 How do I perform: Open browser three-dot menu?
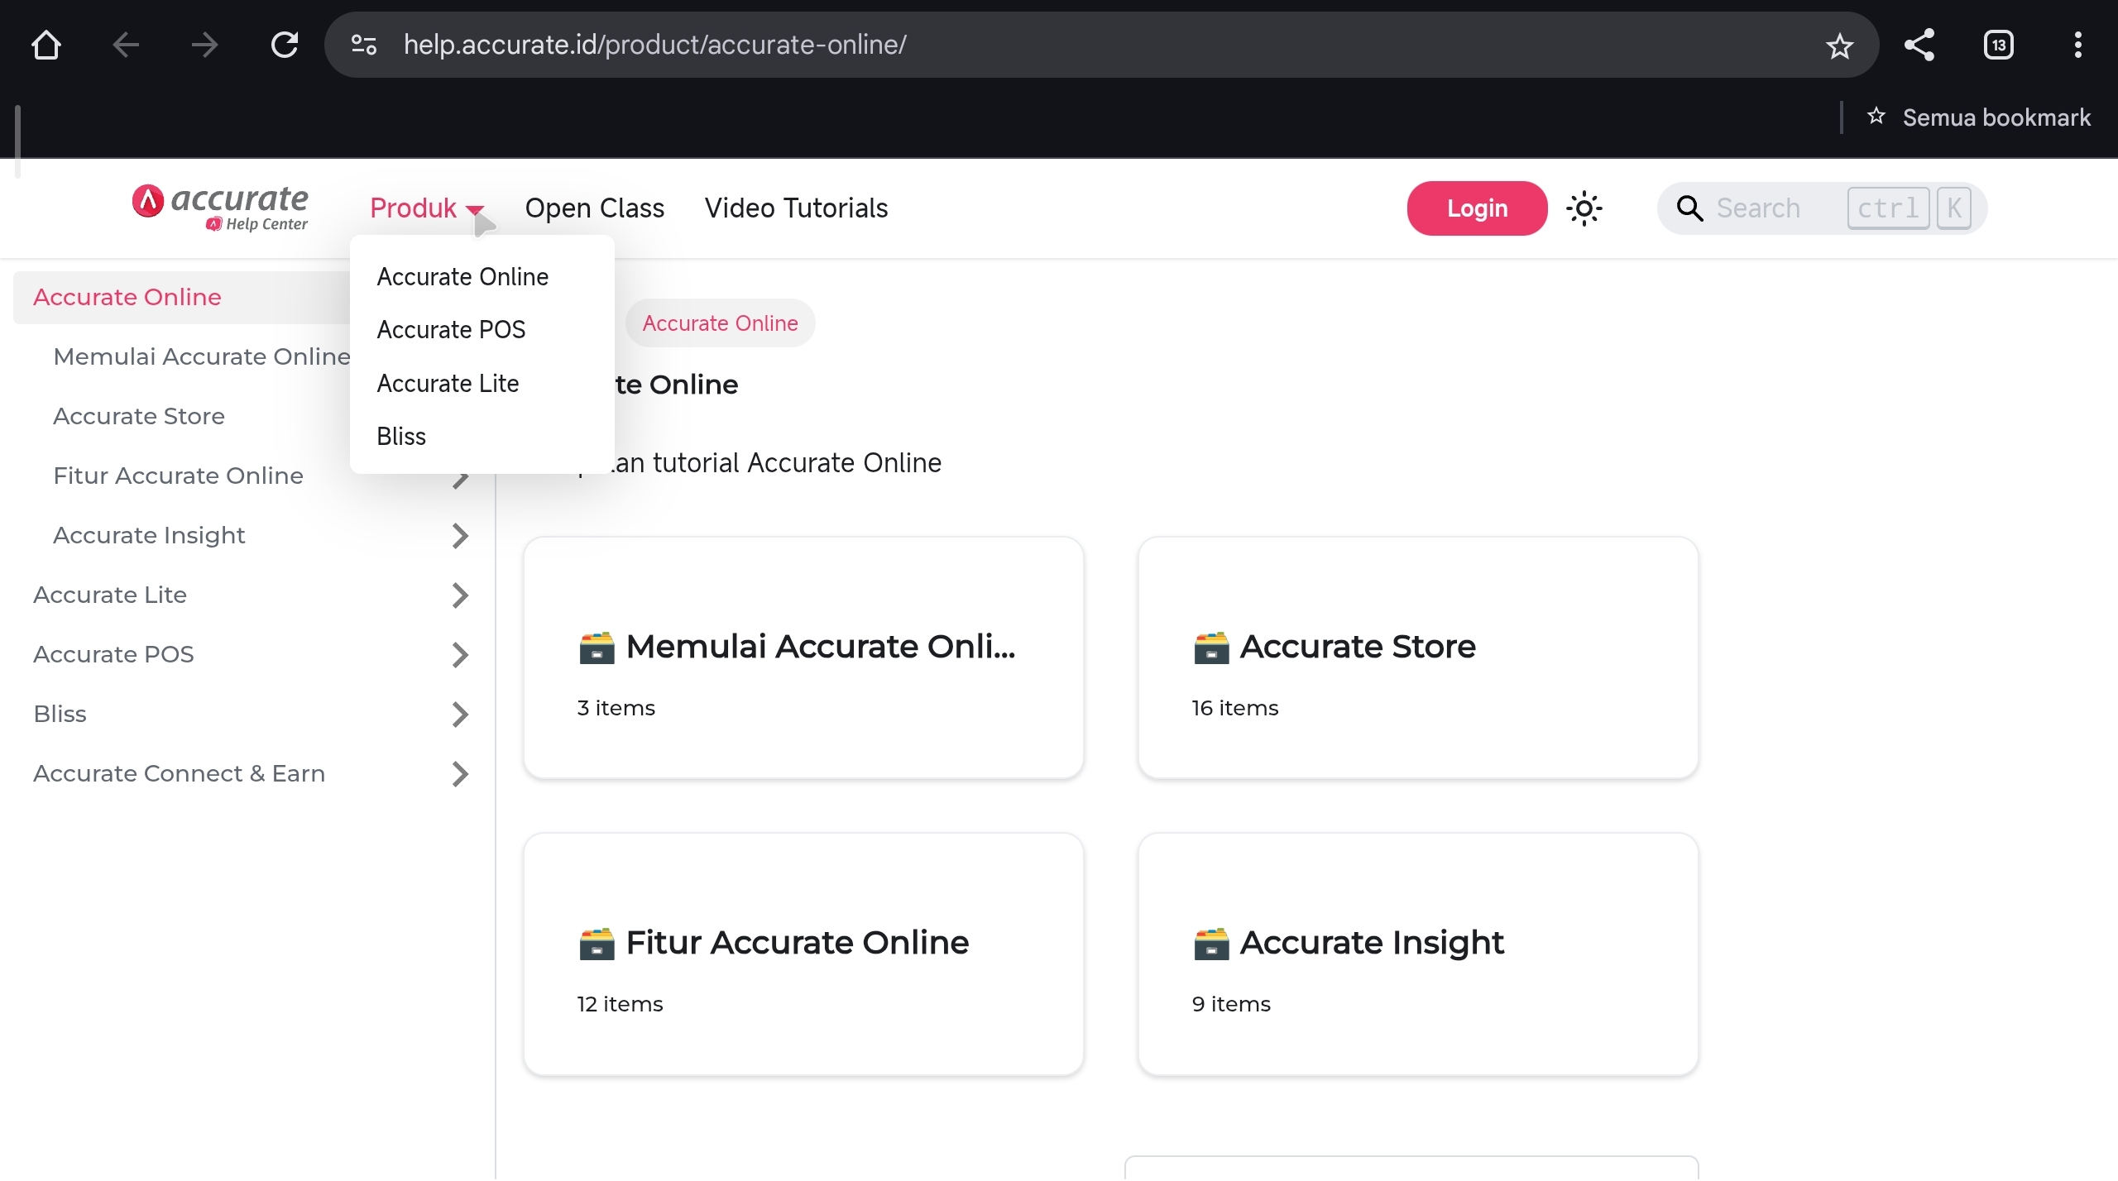2077,45
